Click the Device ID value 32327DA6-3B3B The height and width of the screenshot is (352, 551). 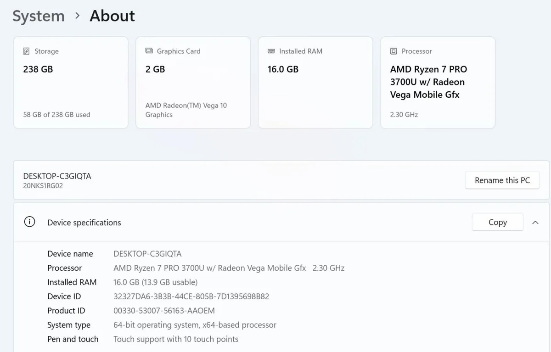tap(191, 296)
